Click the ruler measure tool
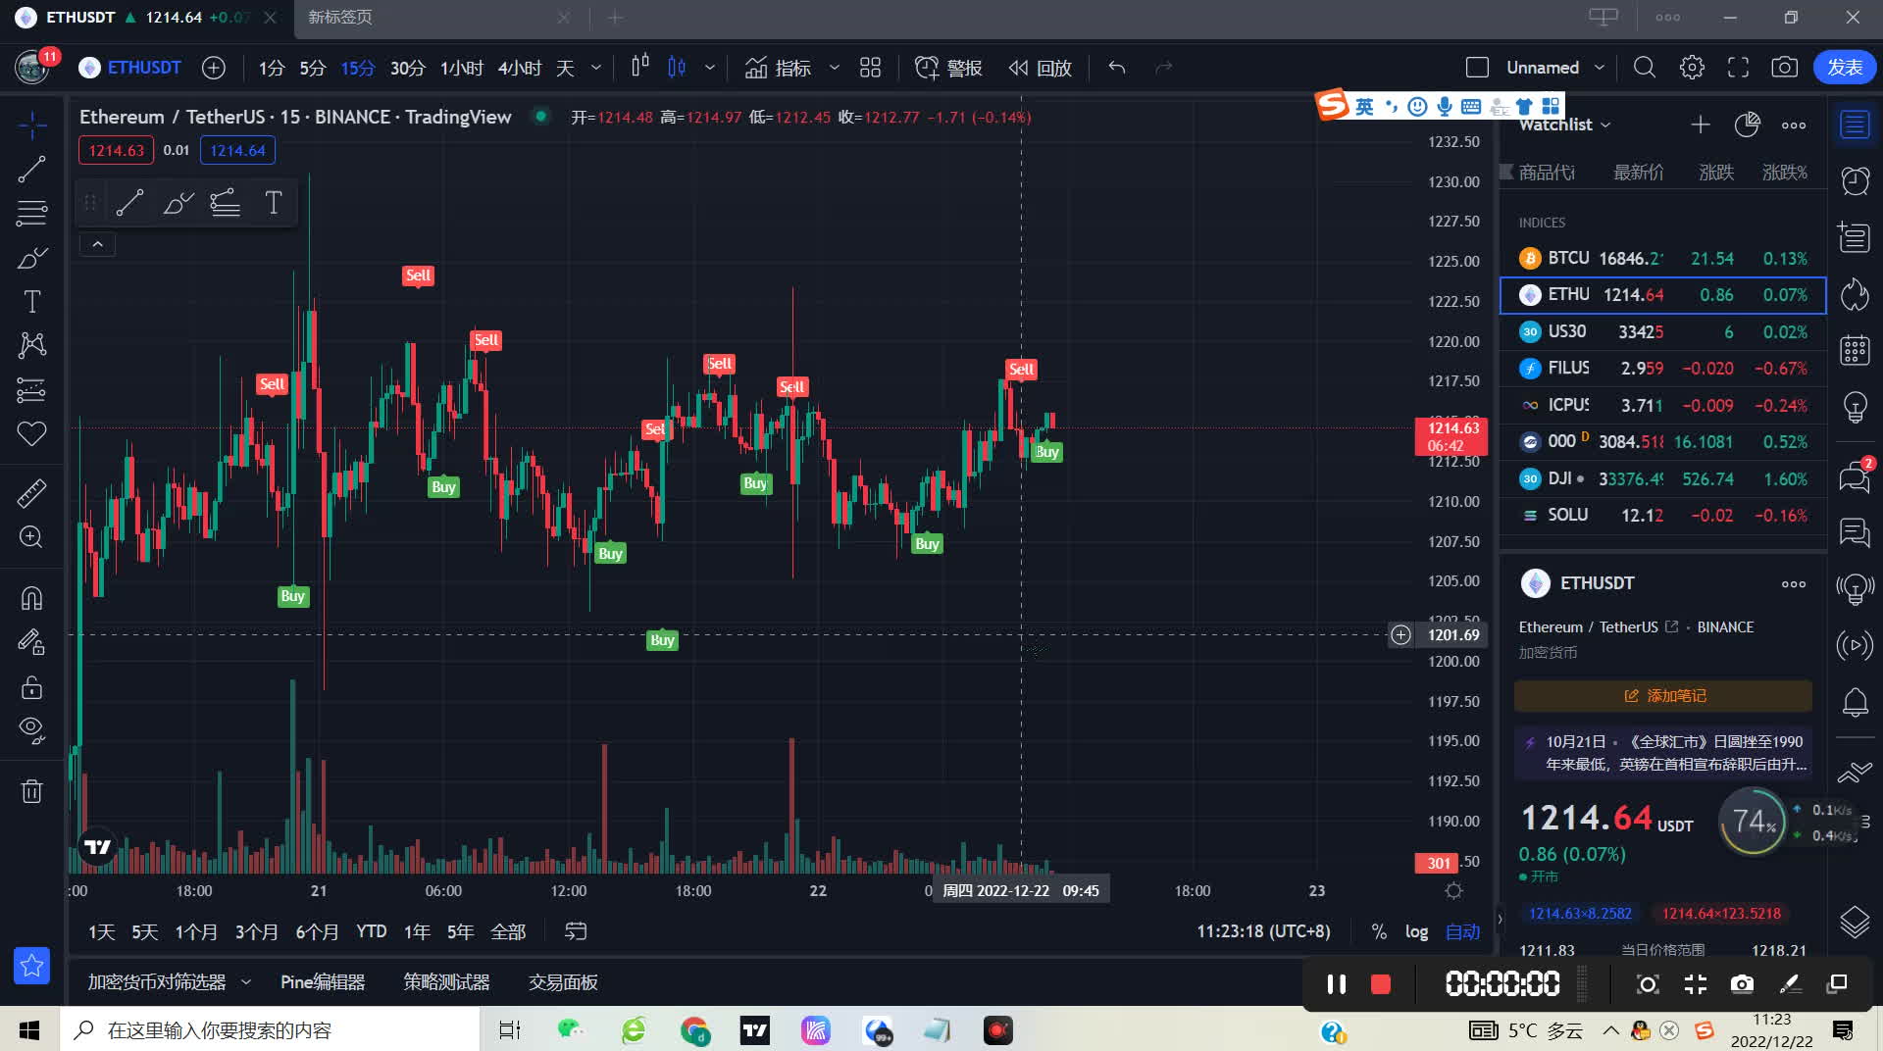 (x=31, y=492)
